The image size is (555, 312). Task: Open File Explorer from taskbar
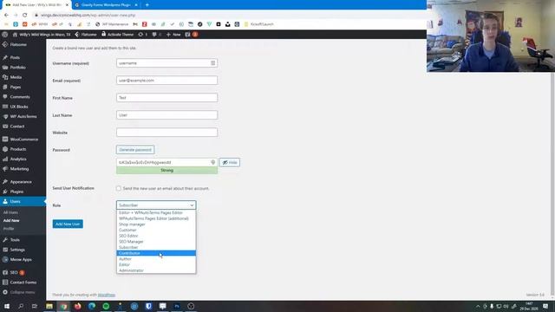49,306
